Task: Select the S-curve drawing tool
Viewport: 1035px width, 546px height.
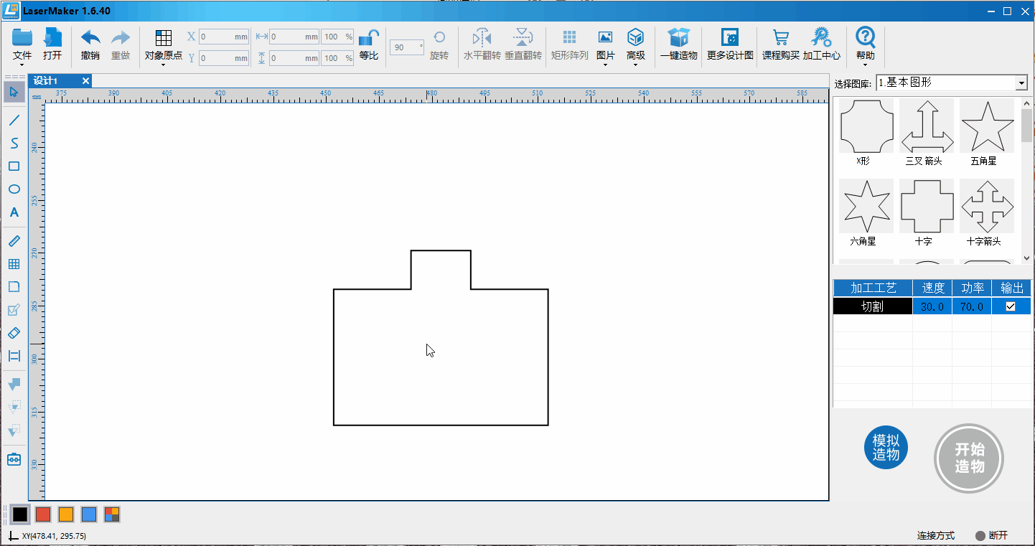Action: click(14, 143)
